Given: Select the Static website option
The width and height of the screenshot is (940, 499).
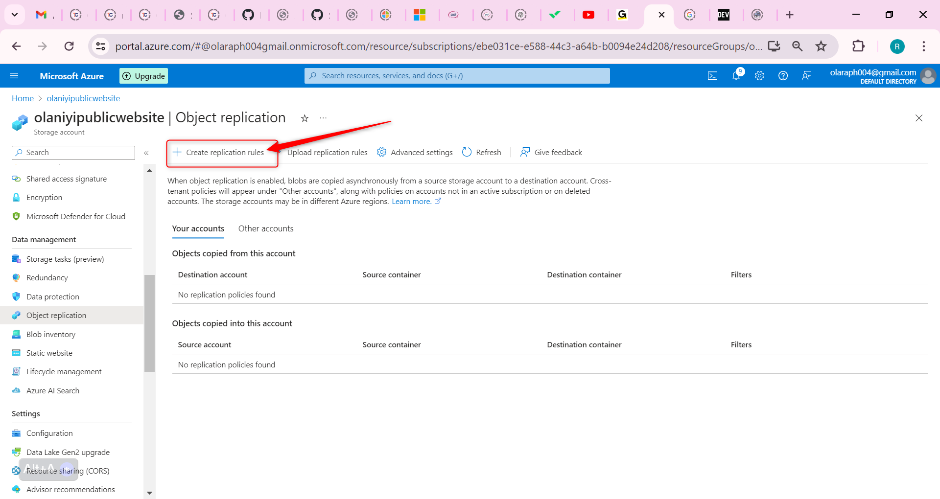Looking at the screenshot, I should point(48,353).
